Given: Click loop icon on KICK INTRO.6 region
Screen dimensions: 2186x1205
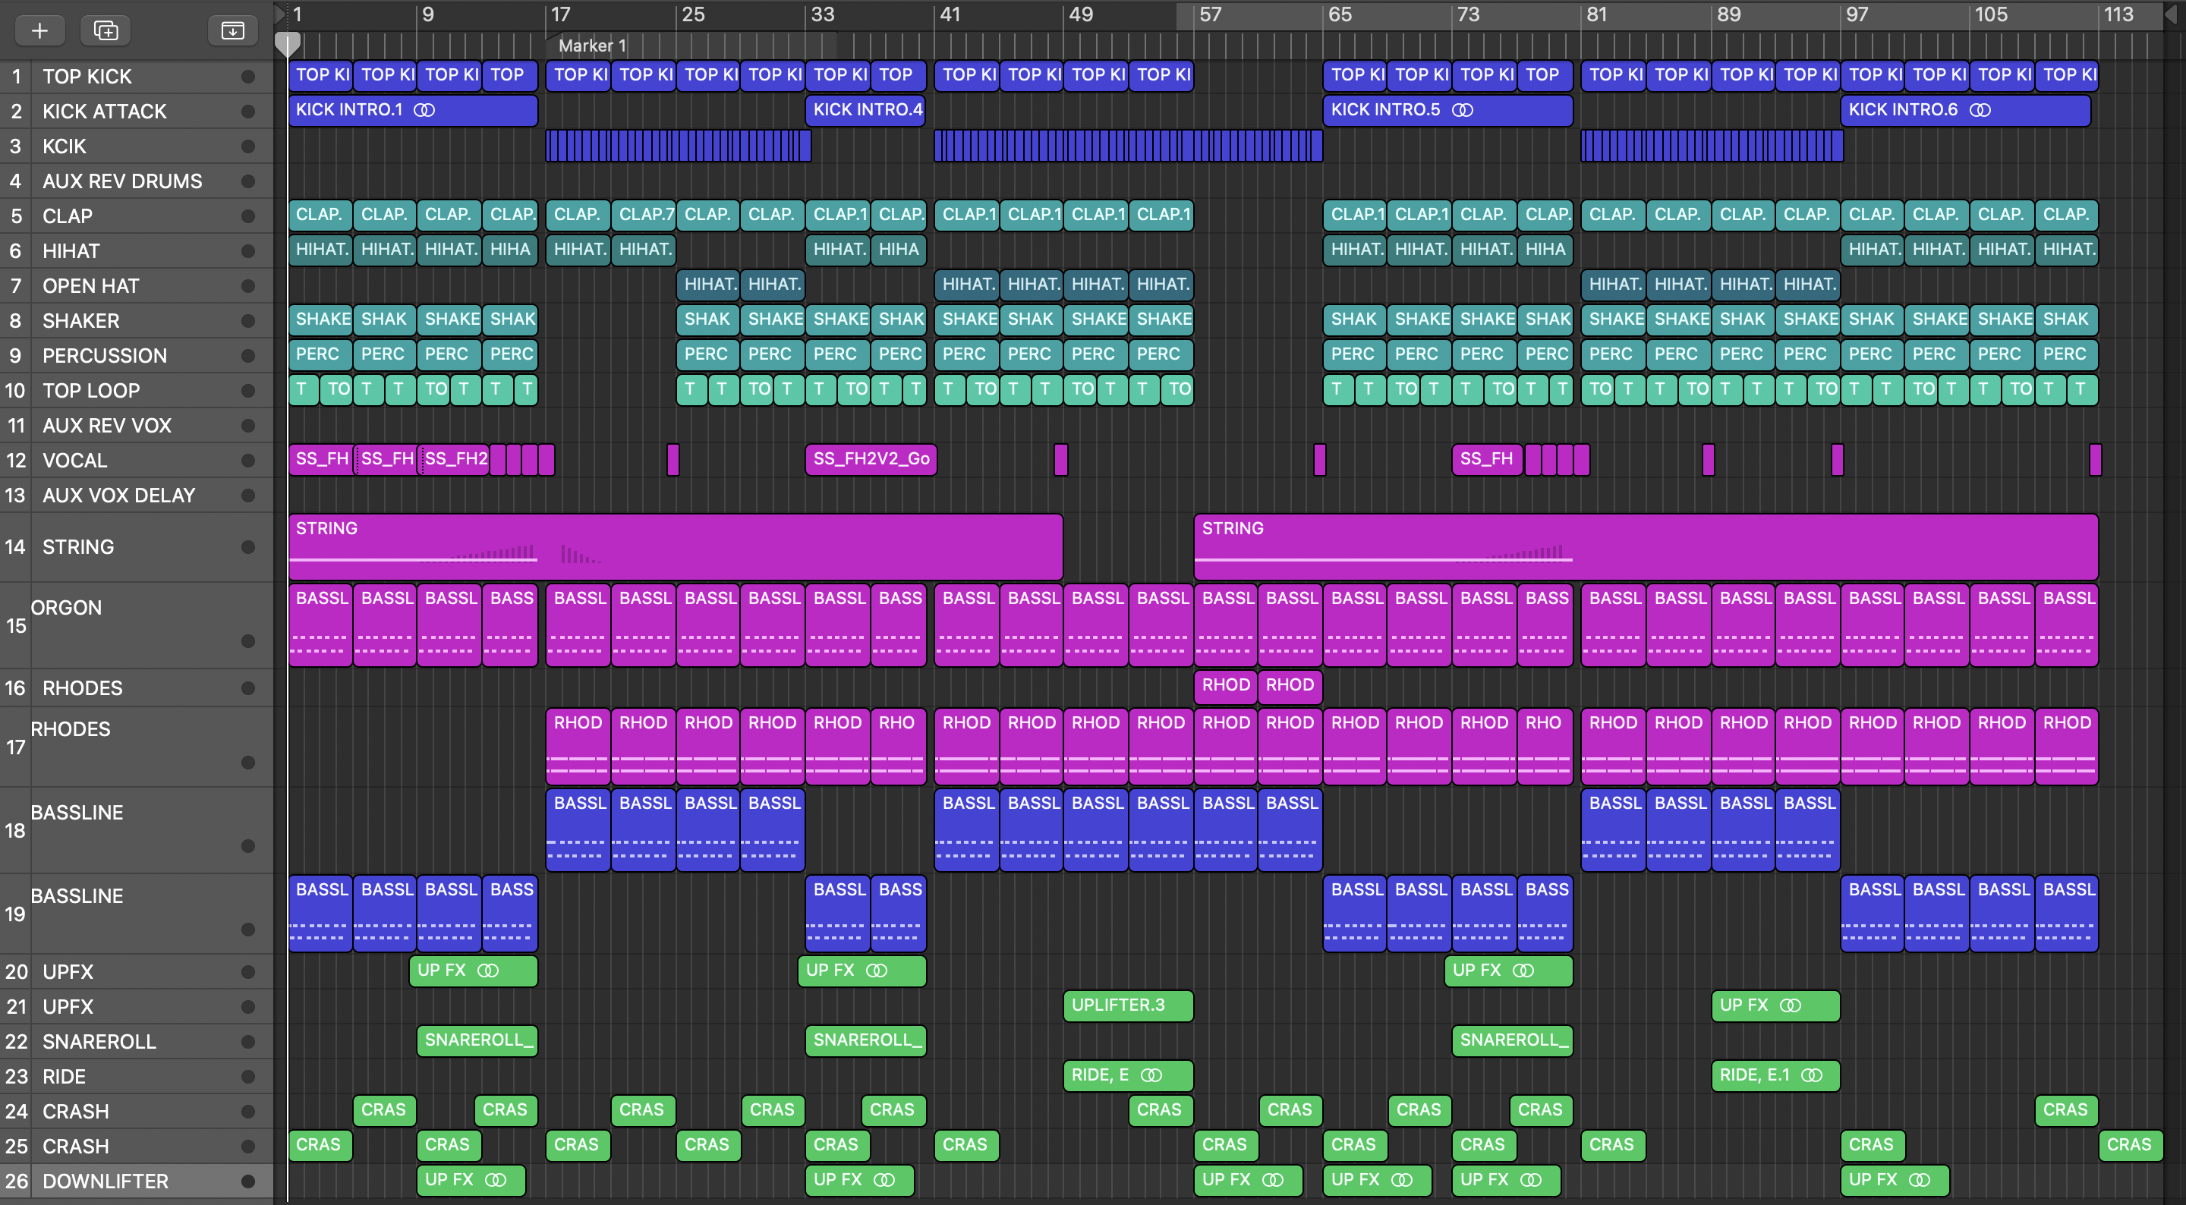Looking at the screenshot, I should point(1980,109).
